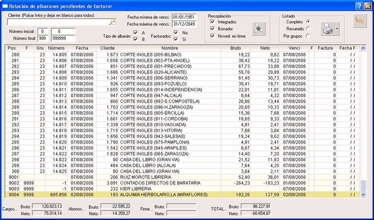
Task: Open the printer button dropdown arrow
Action: [337, 30]
